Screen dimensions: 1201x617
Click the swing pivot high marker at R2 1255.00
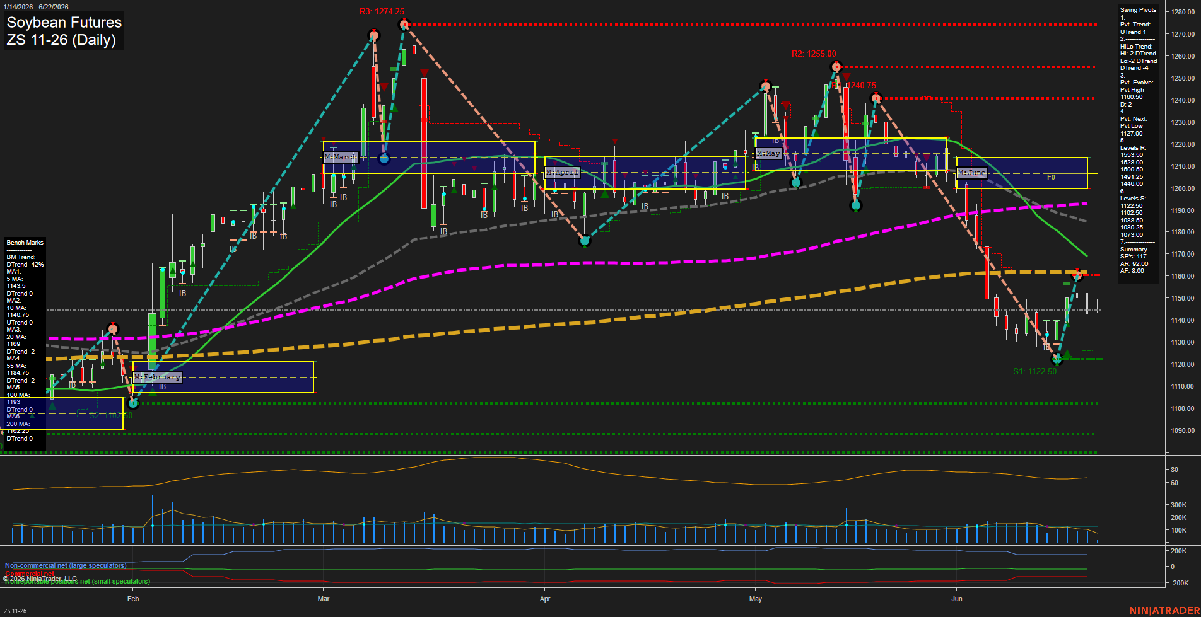tap(836, 67)
